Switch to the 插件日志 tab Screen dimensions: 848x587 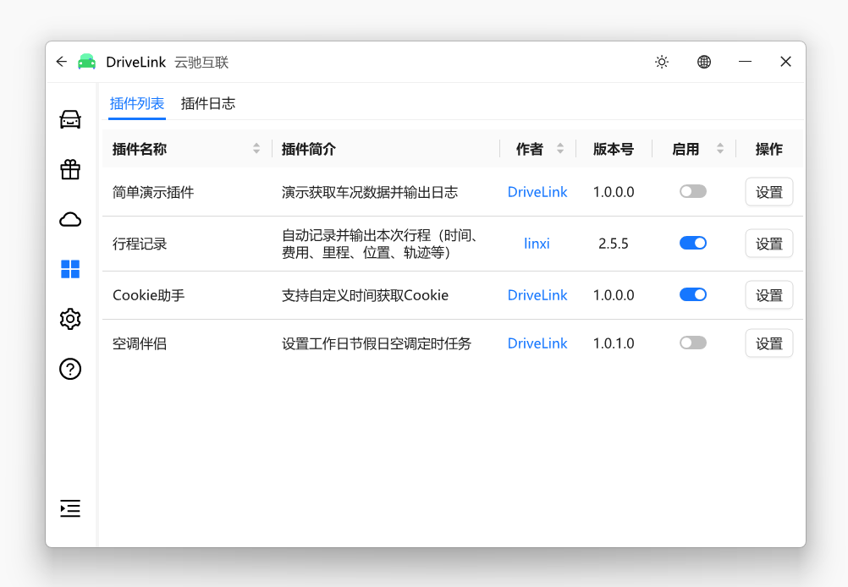[x=208, y=103]
